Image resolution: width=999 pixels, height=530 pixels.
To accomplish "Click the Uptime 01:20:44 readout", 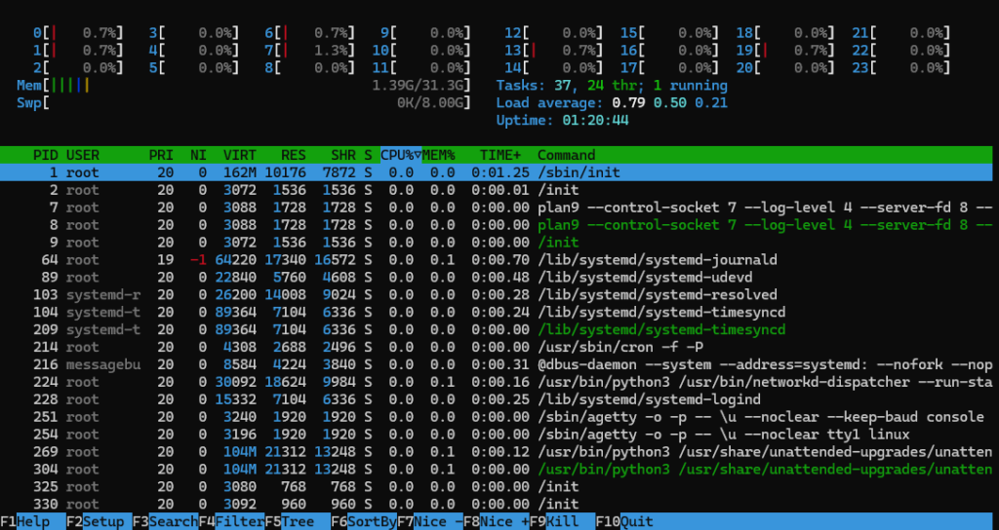I will pyautogui.click(x=562, y=120).
